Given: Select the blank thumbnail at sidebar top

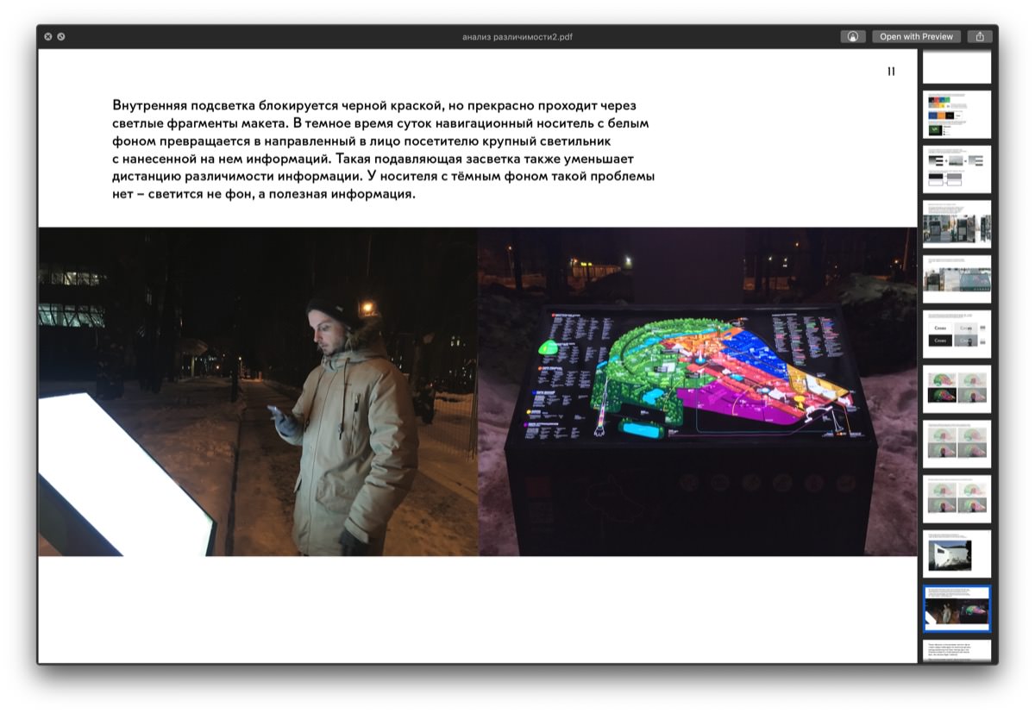Looking at the screenshot, I should coord(957,66).
